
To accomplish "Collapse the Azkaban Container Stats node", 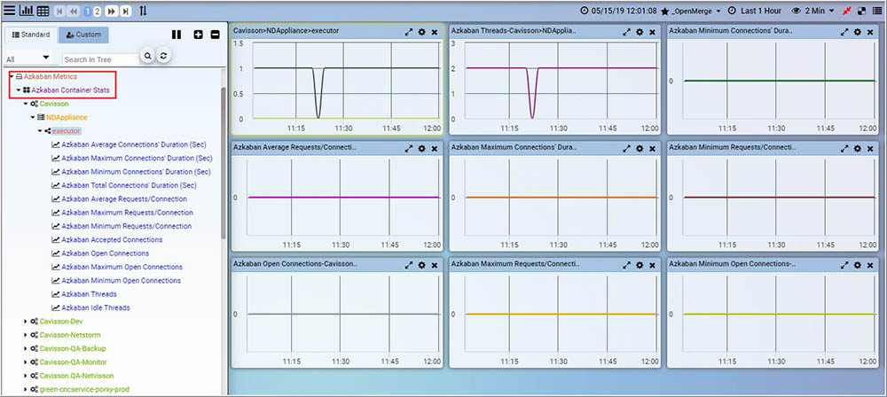I will tap(18, 90).
